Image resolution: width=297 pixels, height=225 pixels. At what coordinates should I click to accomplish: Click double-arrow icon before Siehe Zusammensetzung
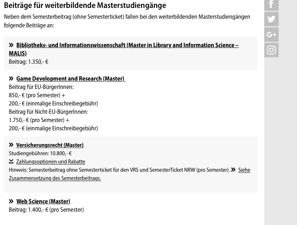233,170
